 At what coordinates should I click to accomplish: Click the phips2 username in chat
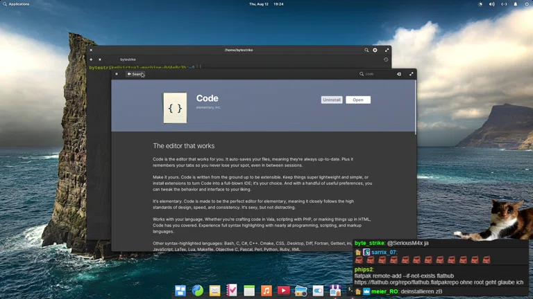point(364,269)
